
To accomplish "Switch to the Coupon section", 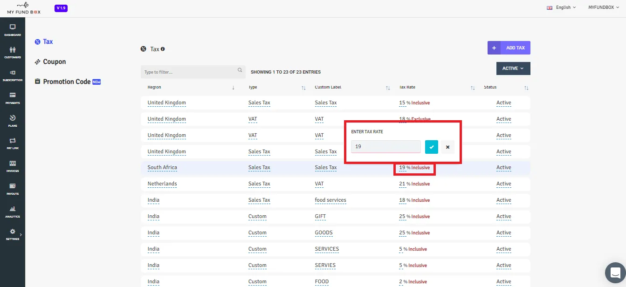I will click(50, 61).
